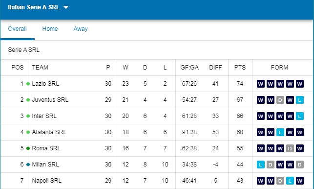Select the Overall tab
This screenshot has width=314, height=189.
[17, 29]
